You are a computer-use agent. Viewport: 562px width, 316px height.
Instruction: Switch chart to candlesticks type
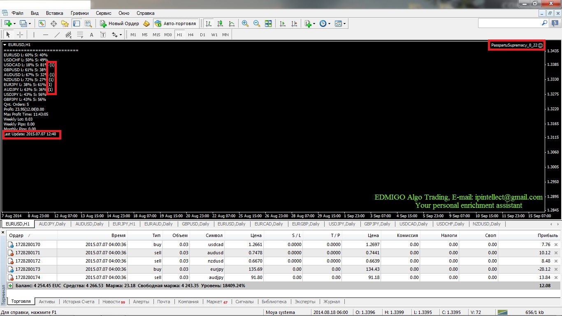220,23
